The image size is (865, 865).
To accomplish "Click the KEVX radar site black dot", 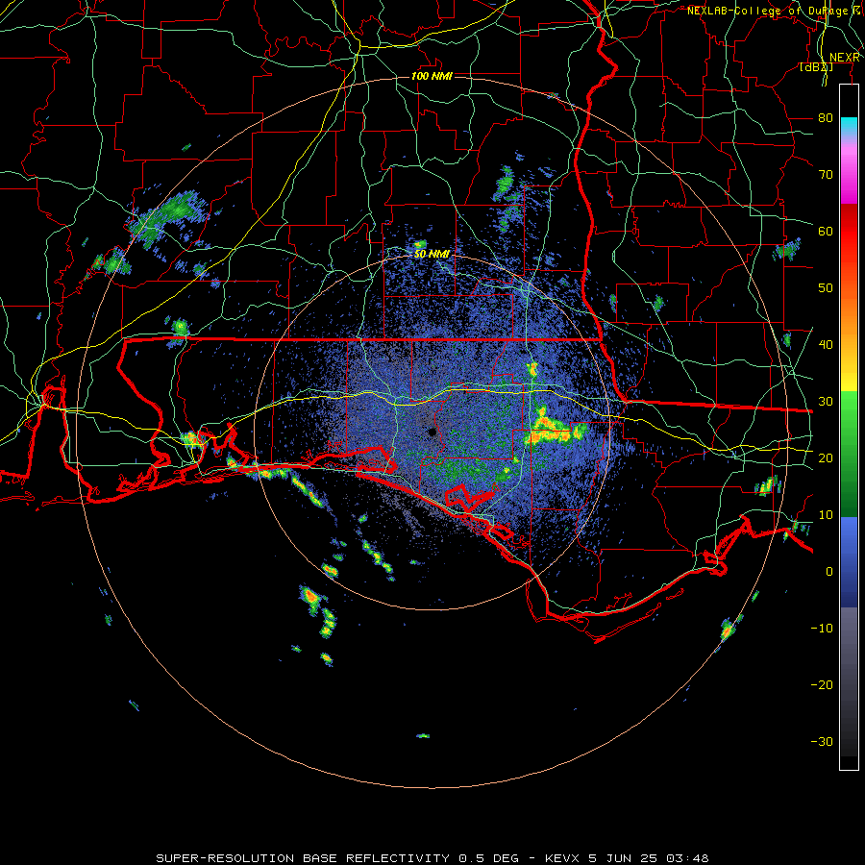I will pos(432,432).
